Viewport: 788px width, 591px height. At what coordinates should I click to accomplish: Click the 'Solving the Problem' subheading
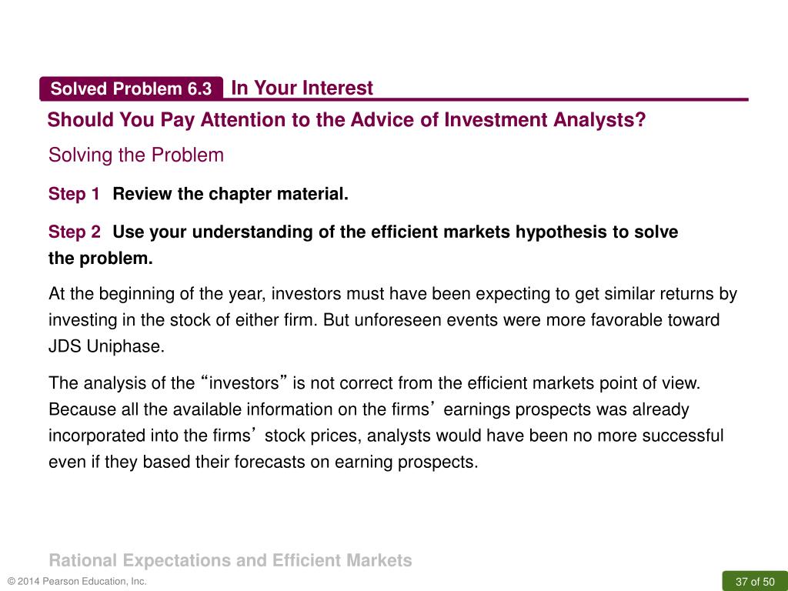pos(136,155)
